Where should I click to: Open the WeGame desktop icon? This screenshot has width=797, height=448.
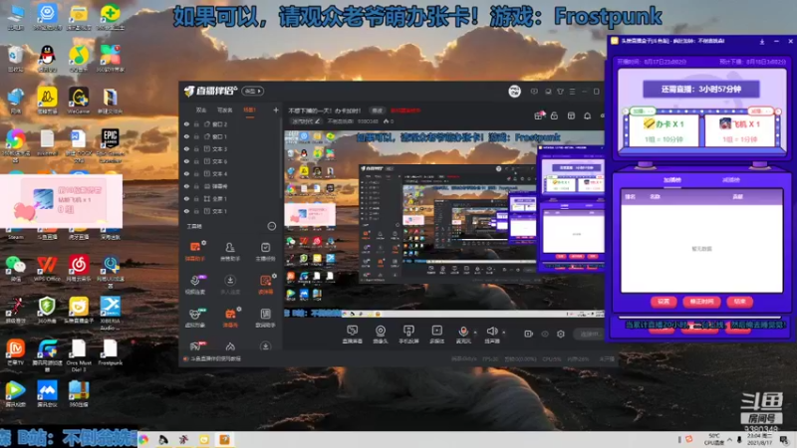(79, 100)
